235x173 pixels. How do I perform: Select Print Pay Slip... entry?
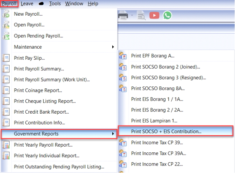click(30, 58)
